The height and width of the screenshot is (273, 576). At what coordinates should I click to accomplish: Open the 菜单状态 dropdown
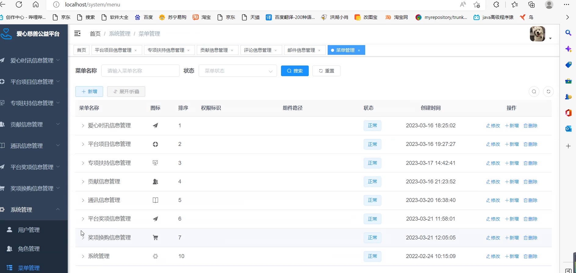pyautogui.click(x=238, y=71)
